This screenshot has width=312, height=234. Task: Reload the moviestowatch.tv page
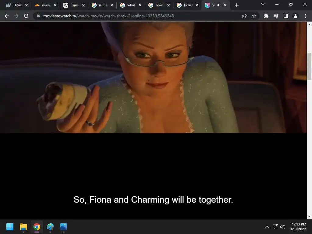26,16
